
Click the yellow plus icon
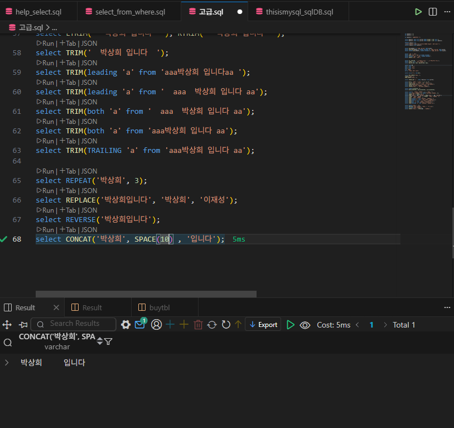[184, 324]
